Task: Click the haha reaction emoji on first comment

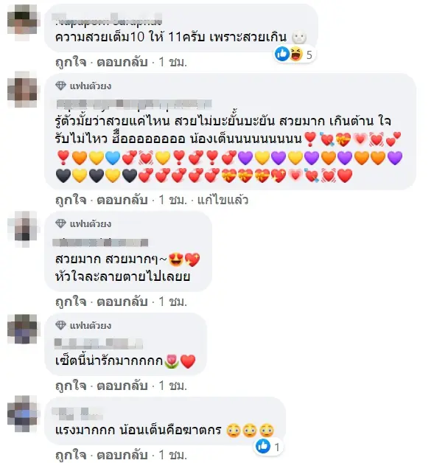Action: (296, 54)
